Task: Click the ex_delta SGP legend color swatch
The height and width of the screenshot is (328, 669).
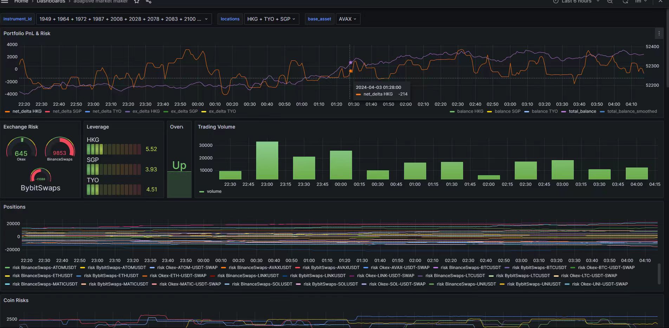Action: [x=165, y=112]
